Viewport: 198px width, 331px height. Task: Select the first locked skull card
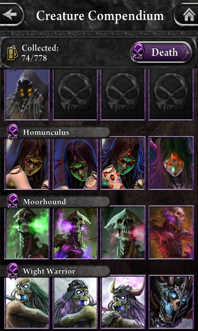[x=75, y=94]
